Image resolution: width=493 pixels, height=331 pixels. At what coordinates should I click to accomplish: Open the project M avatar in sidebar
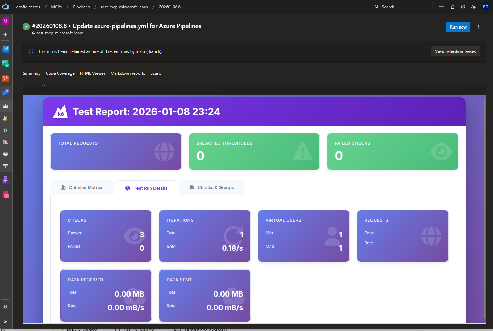click(5, 21)
